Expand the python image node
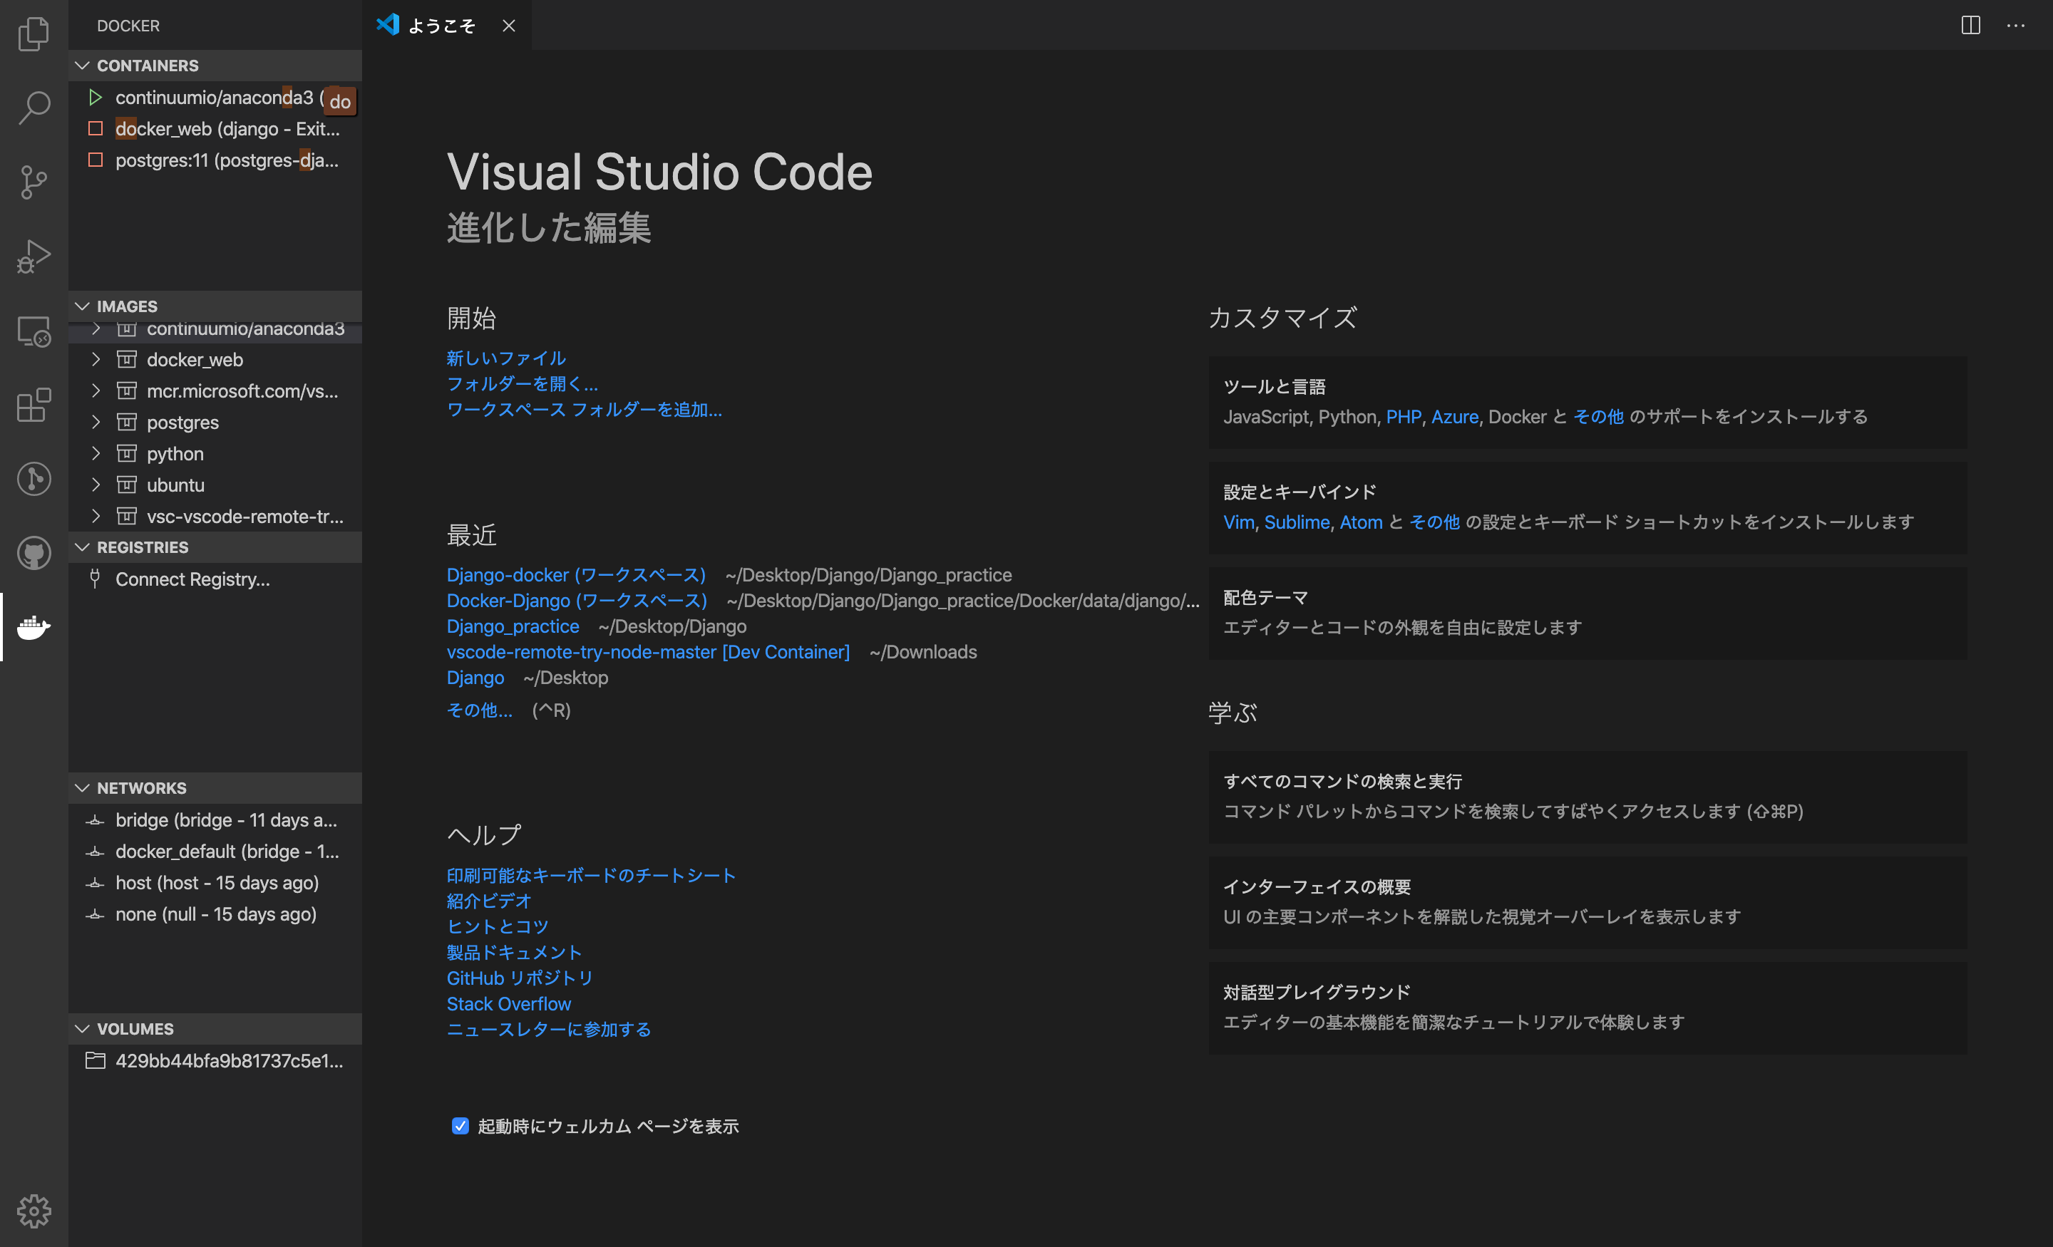This screenshot has height=1247, width=2053. [x=96, y=454]
